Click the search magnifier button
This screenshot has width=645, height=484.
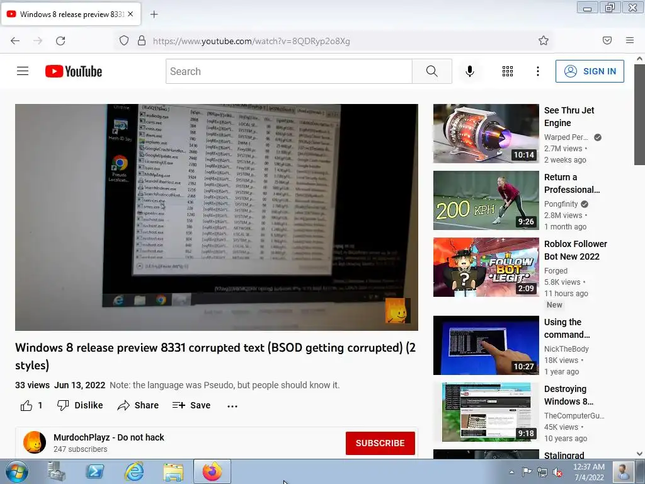432,71
